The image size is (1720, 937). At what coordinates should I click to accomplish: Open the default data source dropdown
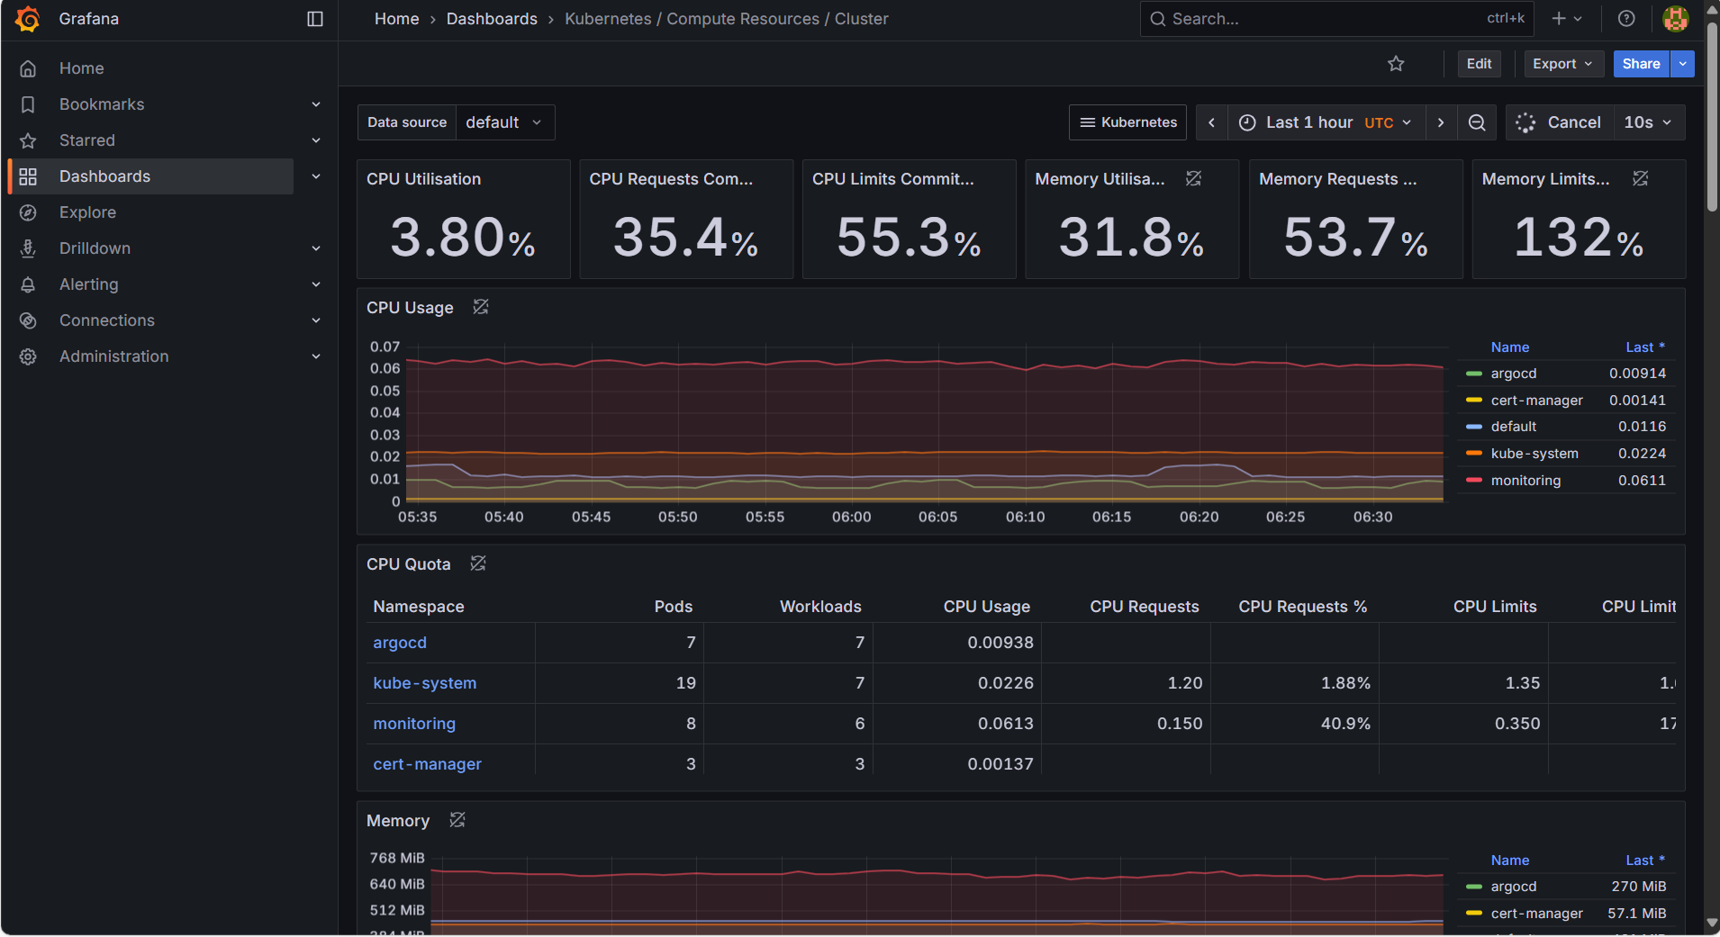504,122
